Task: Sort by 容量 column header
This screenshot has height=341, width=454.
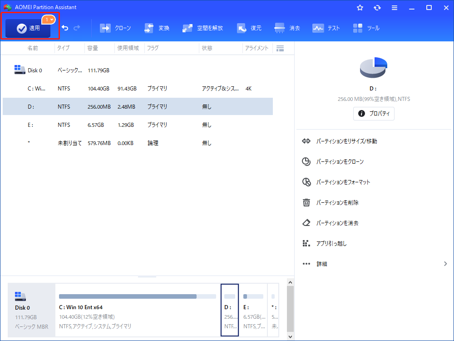Action: tap(93, 48)
